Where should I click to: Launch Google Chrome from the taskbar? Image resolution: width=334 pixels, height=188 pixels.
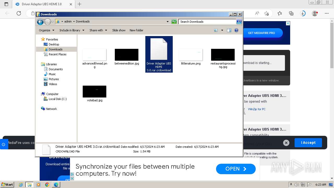[47, 185]
